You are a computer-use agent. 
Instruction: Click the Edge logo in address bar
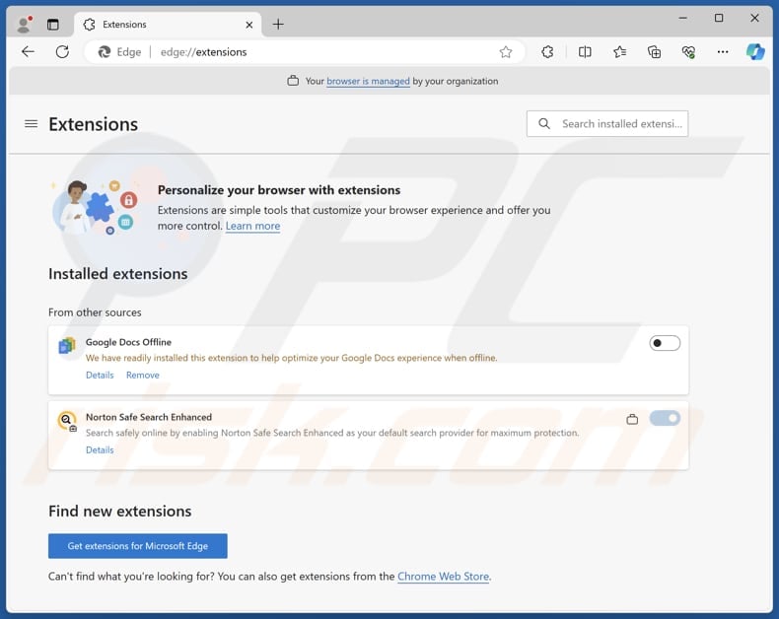click(104, 51)
